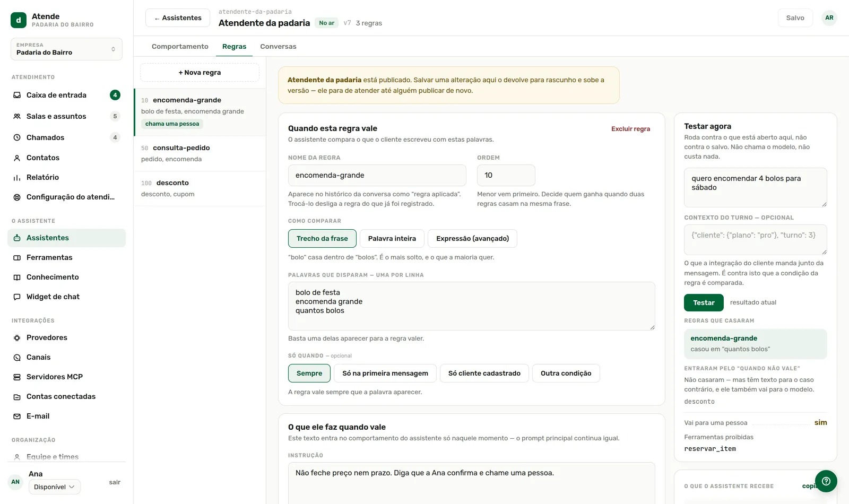Click Excluir regra link

click(x=630, y=128)
